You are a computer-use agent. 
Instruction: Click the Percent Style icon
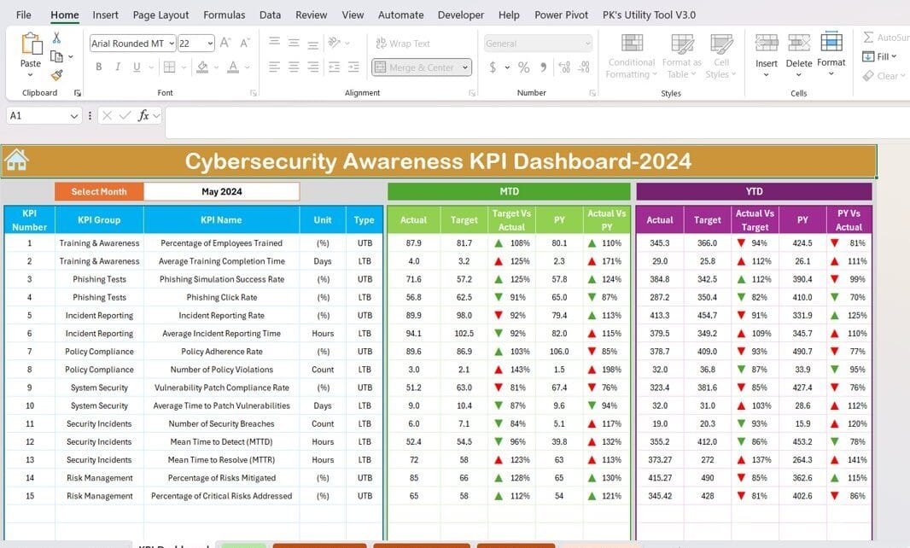523,67
